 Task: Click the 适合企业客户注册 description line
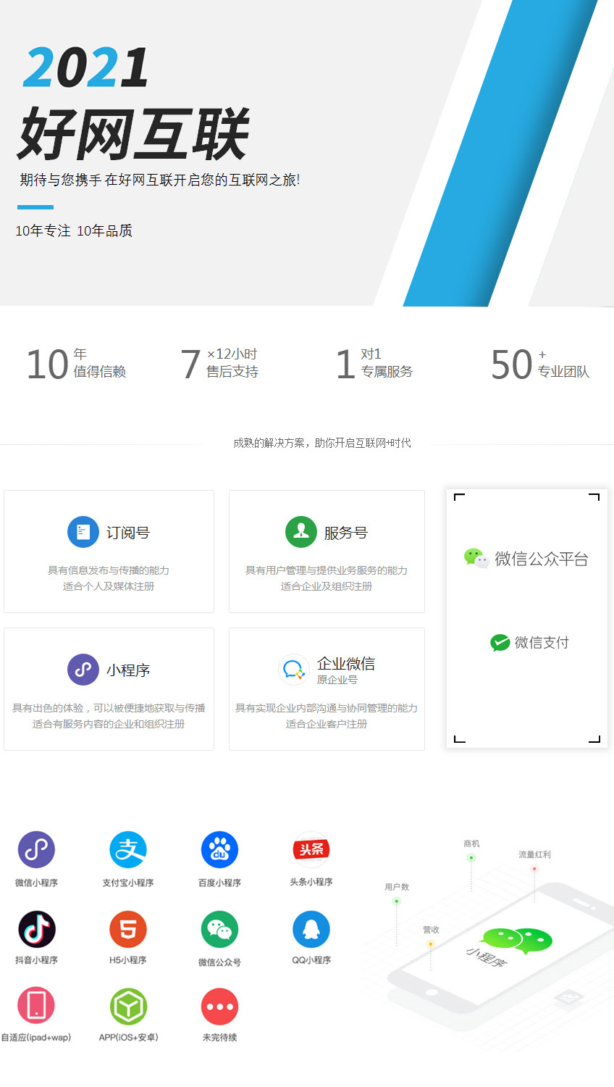[327, 724]
